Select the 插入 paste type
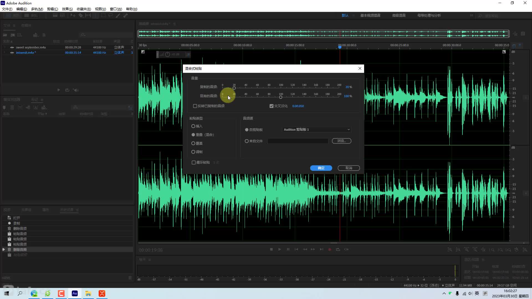Viewport: 532px width, 299px height. coord(193,126)
